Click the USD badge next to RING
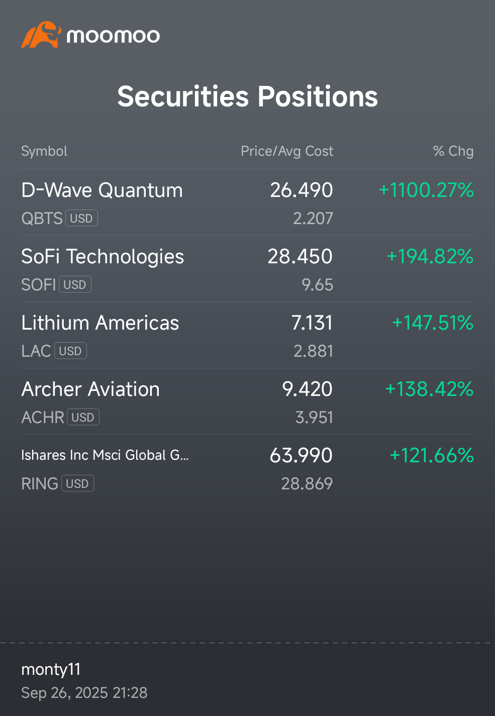495x716 pixels. [x=77, y=483]
